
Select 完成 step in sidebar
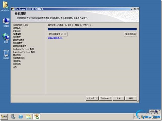pos(15,67)
